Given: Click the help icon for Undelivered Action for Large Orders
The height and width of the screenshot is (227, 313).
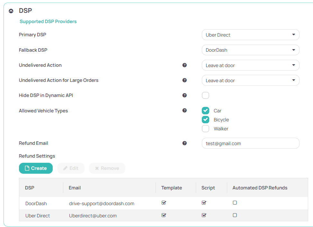Looking at the screenshot, I should (185, 80).
